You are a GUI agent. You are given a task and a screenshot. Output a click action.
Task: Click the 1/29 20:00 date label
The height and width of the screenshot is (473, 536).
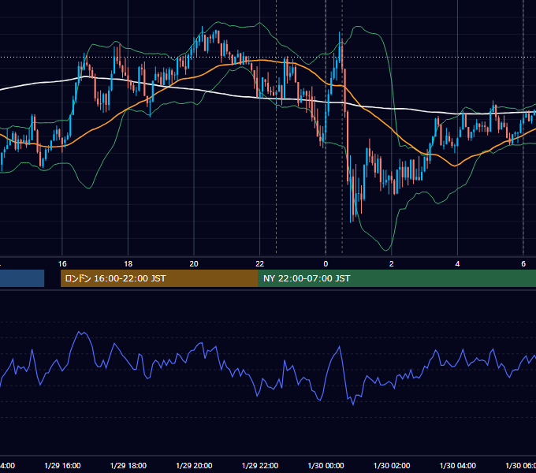pos(194,465)
